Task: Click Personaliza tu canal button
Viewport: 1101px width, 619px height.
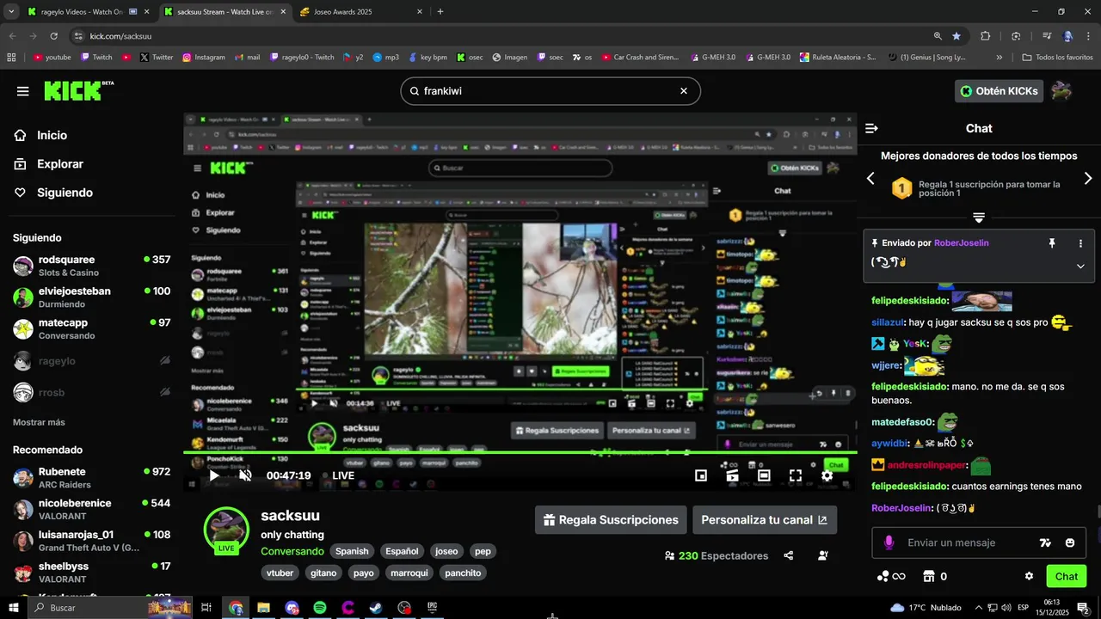Action: pyautogui.click(x=765, y=520)
